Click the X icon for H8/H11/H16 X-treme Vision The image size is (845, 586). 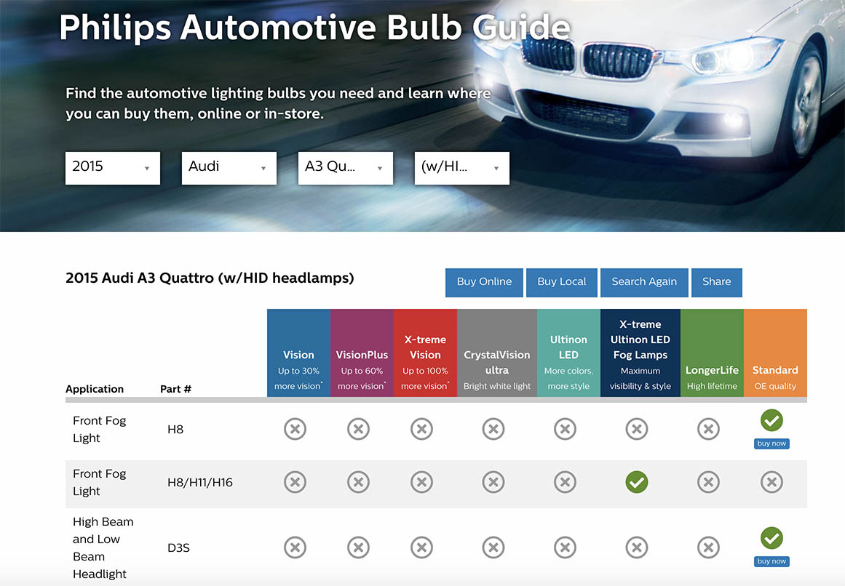pos(421,482)
